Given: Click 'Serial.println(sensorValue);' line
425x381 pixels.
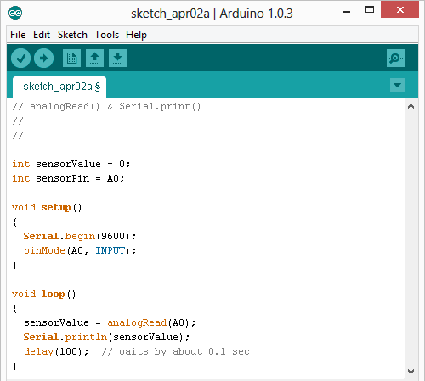Looking at the screenshot, I should pyautogui.click(x=106, y=337).
